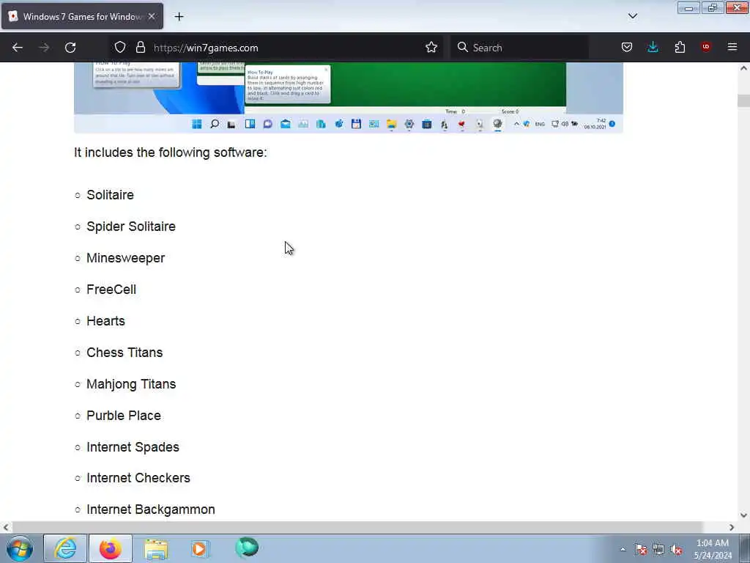Close the Windows 7 Games tab
Viewport: 750px width, 563px height.
(x=152, y=16)
